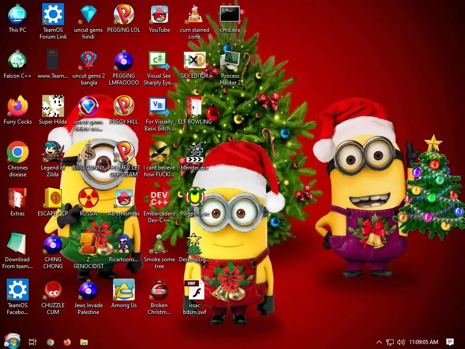Click the 11:09:05 AM taskbar clock

point(424,342)
